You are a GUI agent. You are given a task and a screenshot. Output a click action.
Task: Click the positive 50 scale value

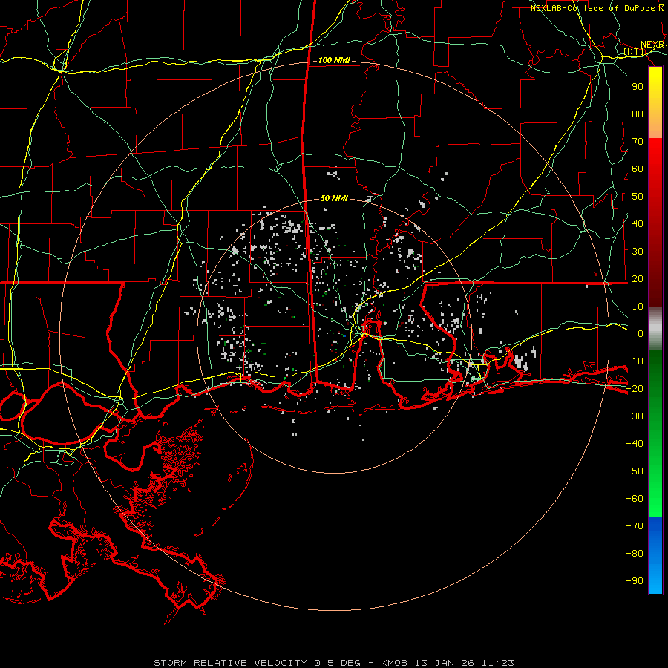click(x=638, y=197)
